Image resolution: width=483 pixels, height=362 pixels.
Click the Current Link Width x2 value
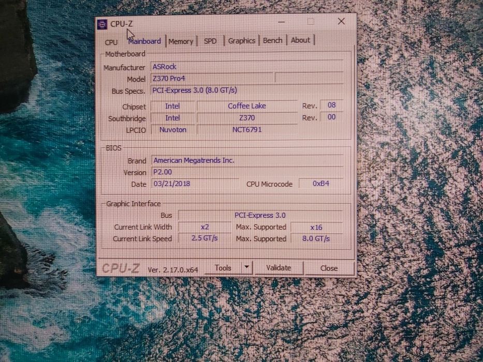point(204,227)
